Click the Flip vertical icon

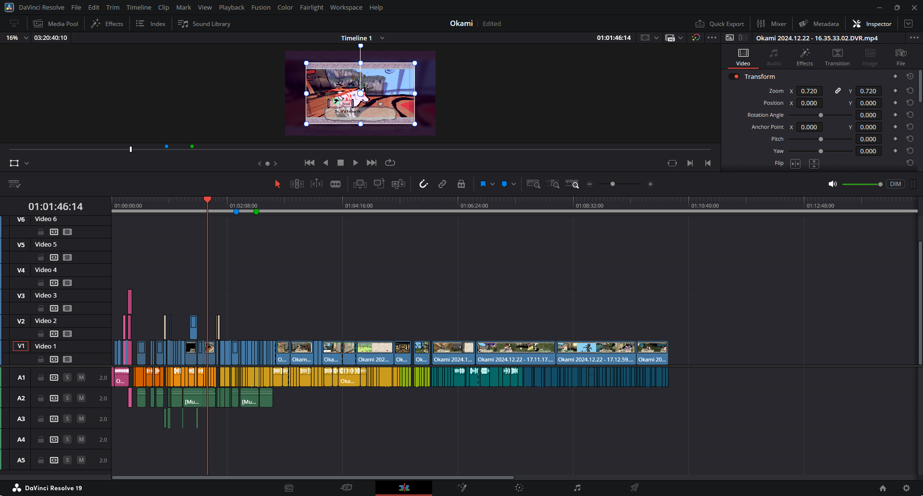[814, 164]
